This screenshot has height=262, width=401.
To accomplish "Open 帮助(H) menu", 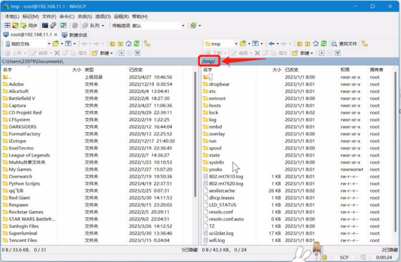I will tap(140, 16).
